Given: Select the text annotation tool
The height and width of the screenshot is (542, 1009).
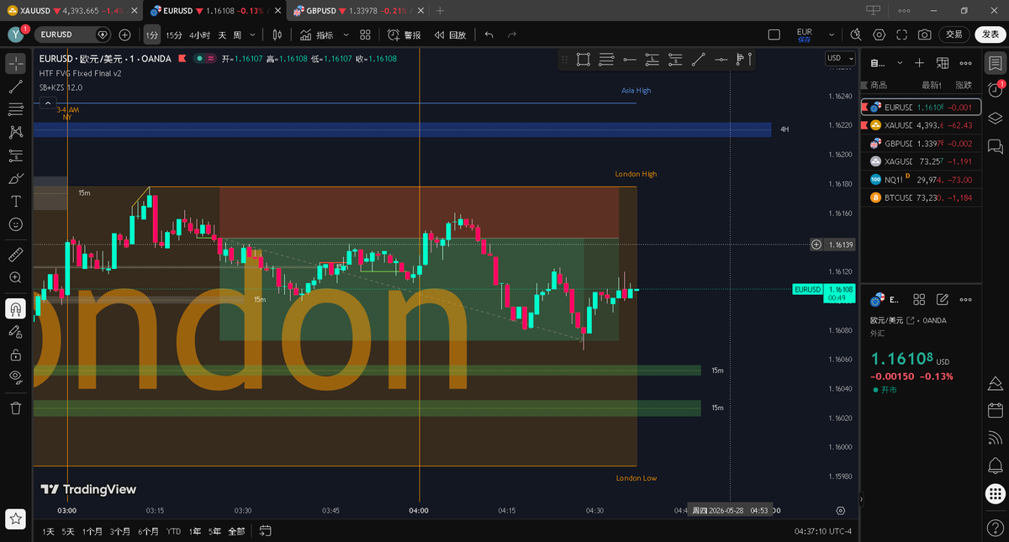Looking at the screenshot, I should 15,202.
